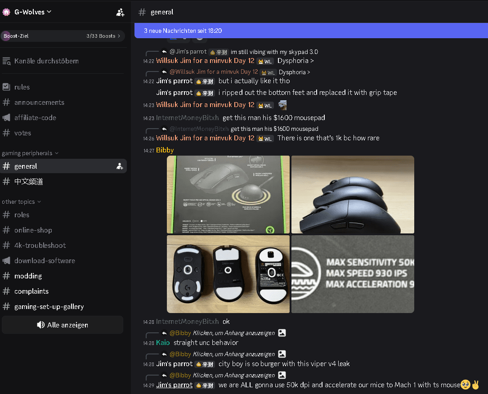
Task: Click the Boost-Ziel gem icon
Action: click(5, 36)
